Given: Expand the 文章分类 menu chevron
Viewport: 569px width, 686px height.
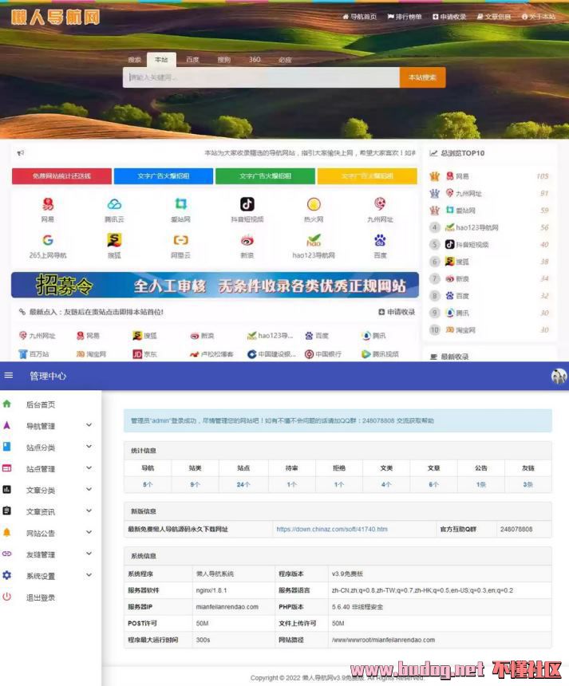Looking at the screenshot, I should (89, 489).
